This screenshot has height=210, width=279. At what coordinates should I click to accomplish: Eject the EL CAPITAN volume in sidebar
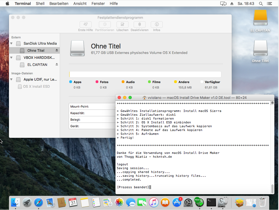coord(57,64)
